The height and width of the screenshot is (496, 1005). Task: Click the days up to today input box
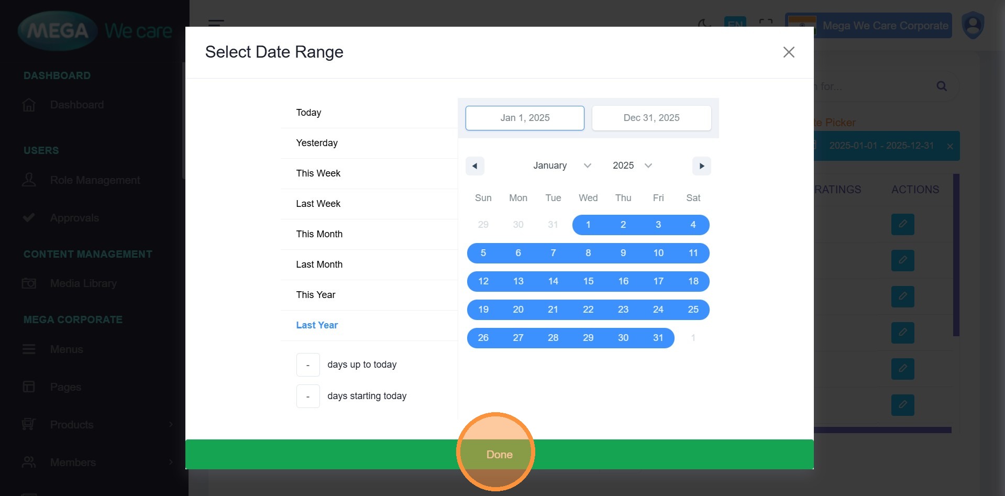pos(308,365)
